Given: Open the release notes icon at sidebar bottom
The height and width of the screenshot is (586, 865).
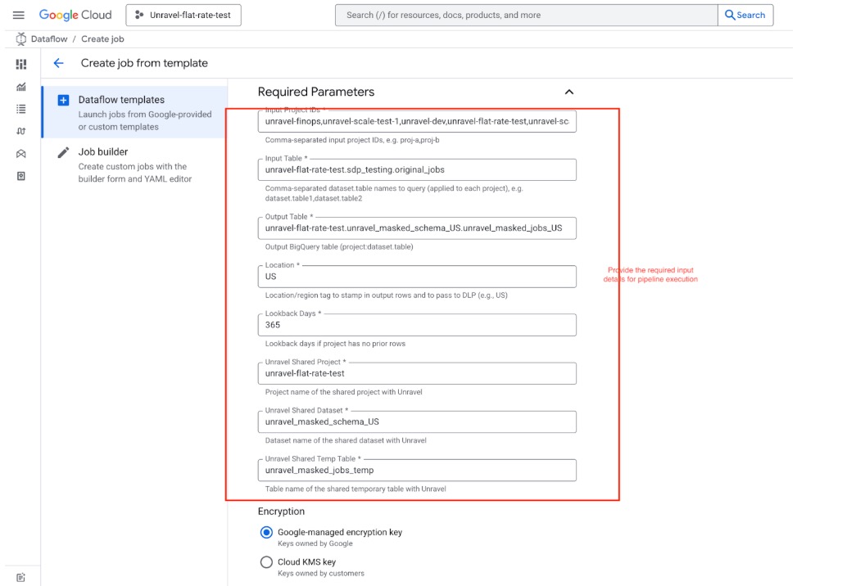Looking at the screenshot, I should (21, 577).
